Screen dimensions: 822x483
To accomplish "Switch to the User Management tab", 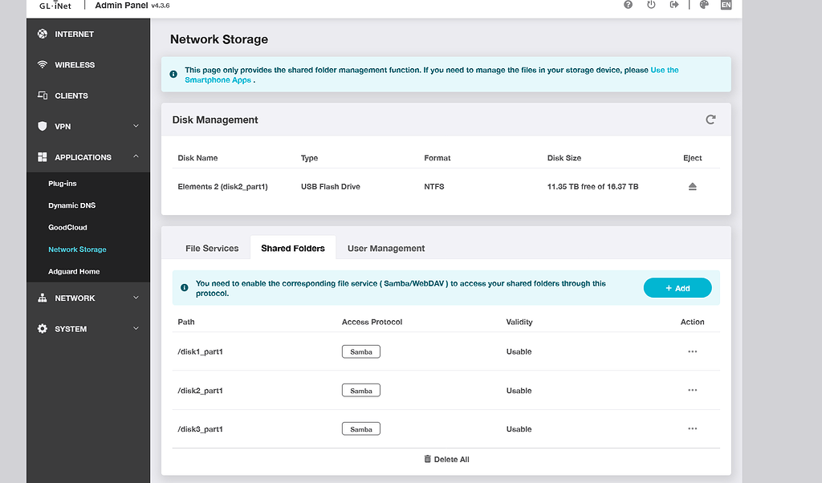I will coord(385,248).
